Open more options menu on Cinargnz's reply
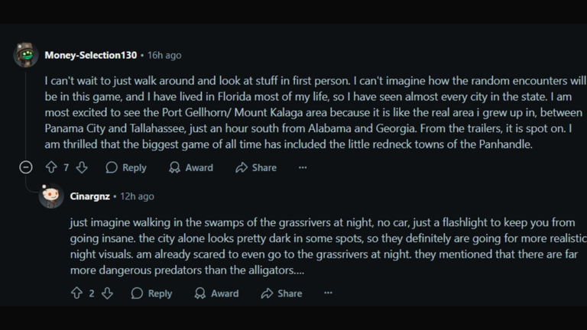Viewport: 587px width, 330px height. pos(328,293)
